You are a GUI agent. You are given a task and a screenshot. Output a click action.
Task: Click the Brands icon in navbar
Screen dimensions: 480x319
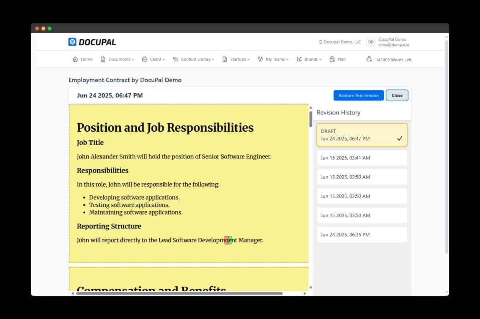[x=299, y=59]
